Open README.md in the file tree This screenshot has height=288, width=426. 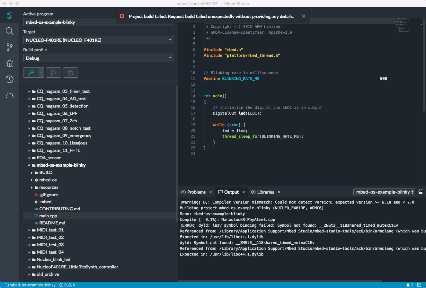point(52,223)
